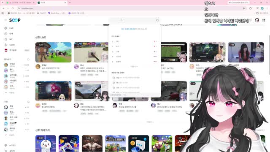Open the four-dot apps grid icon
This screenshot has width=270, height=152.
pos(264,20)
